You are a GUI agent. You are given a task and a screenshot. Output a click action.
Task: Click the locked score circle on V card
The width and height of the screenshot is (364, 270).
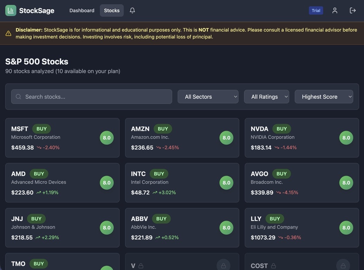click(x=223, y=265)
